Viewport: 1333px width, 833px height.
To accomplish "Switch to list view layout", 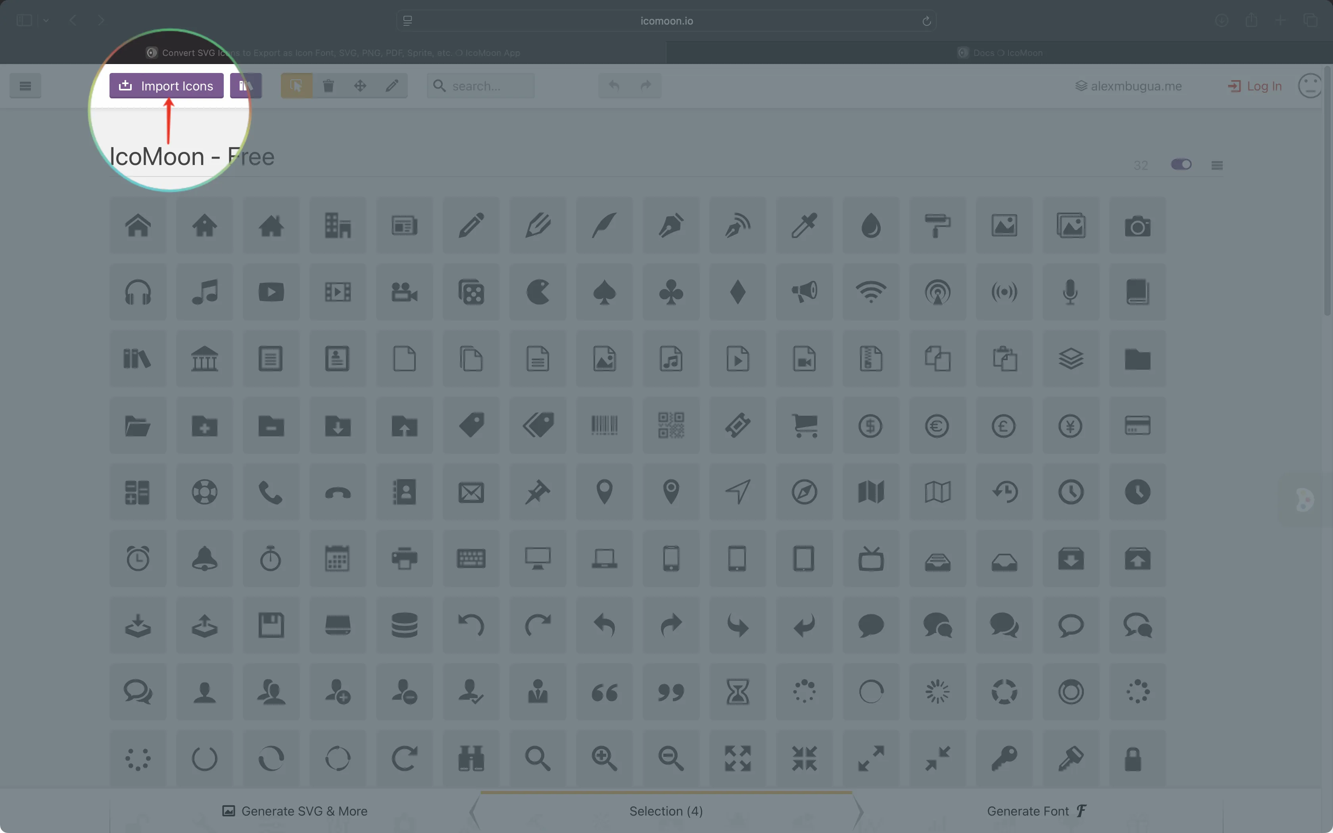I will 1217,164.
